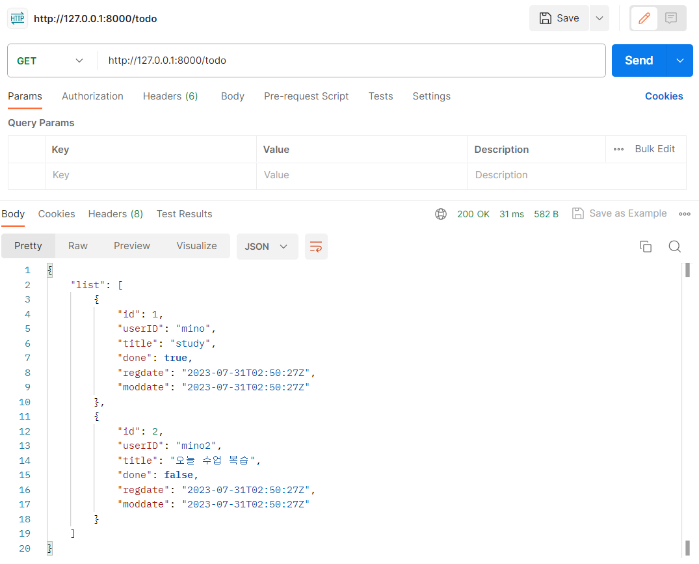Click the search response icon
This screenshot has height=564, width=699.
point(674,247)
